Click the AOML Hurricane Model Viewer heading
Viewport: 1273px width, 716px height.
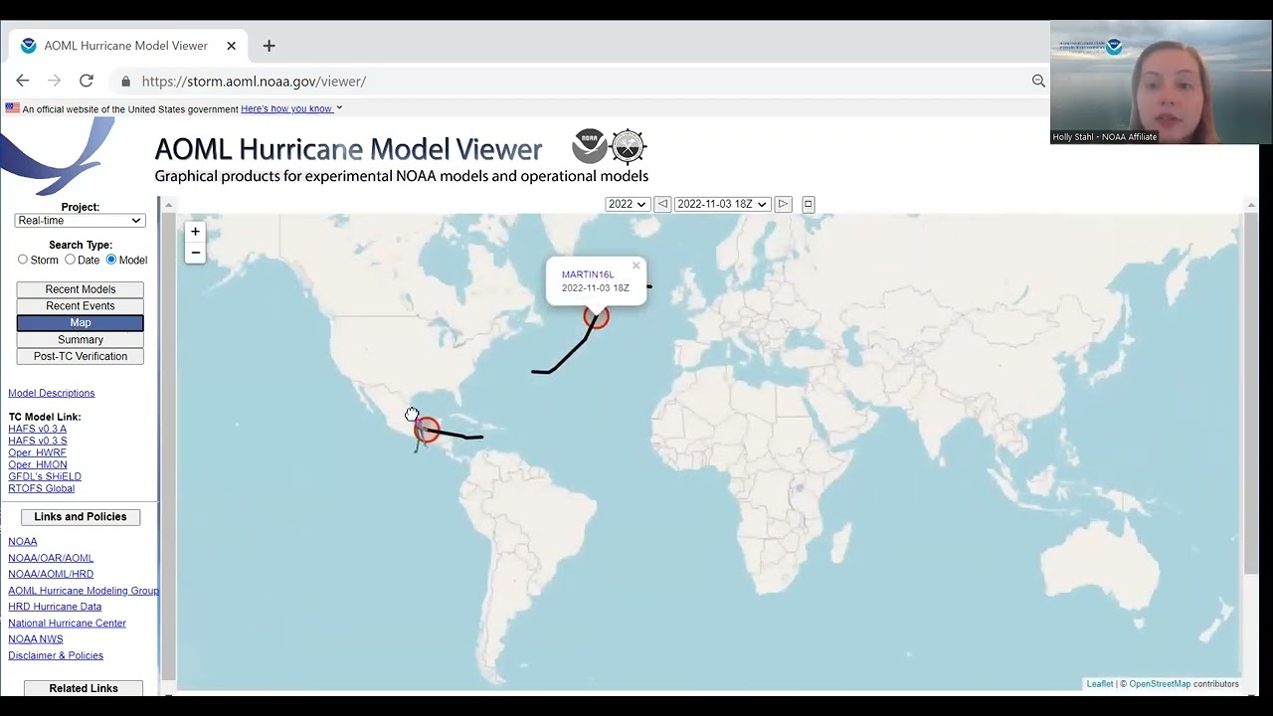click(348, 149)
